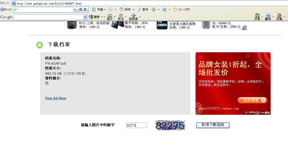The height and width of the screenshot is (146, 288).
Task: Open the Google toolbar 资讯 news icon
Action: [x=121, y=17]
